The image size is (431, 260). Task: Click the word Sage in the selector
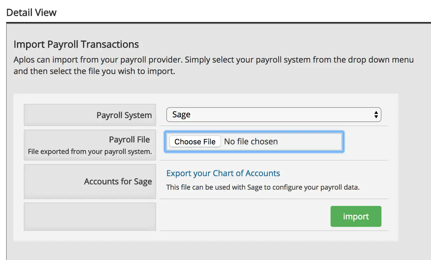click(181, 115)
